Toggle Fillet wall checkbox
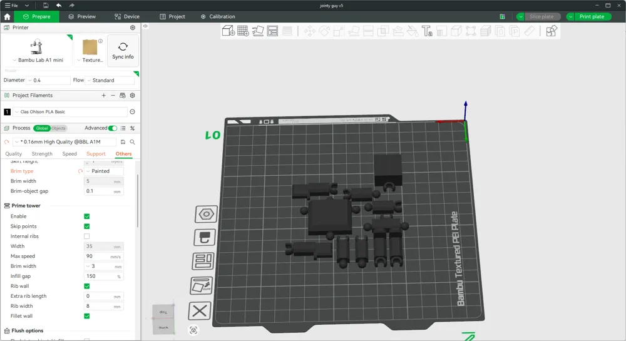The image size is (626, 341). click(x=86, y=316)
